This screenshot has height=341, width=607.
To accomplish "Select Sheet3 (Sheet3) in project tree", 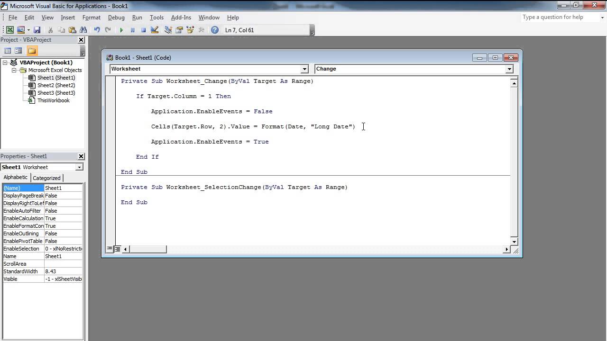I will click(56, 93).
